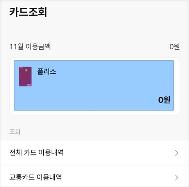Tap the bold 0원 amount inside card panel

point(164,100)
